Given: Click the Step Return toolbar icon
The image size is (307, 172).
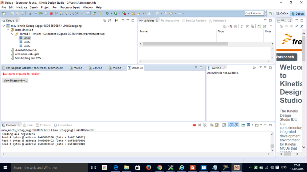Looking at the screenshot, I should click(x=72, y=13).
